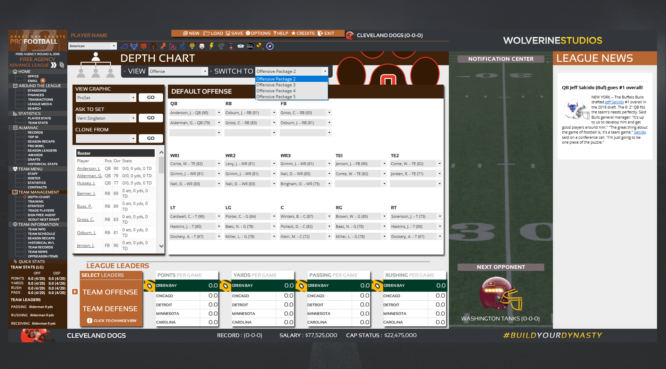
Task: Click the white wolf team logo
Action: (202, 46)
